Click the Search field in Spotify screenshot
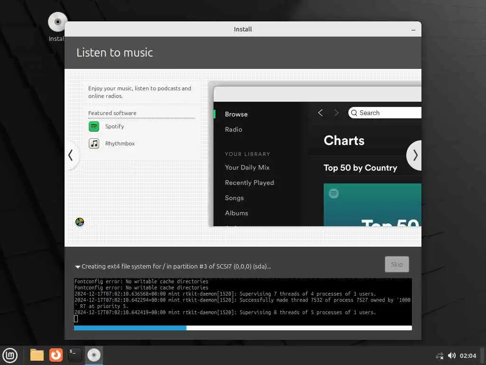 coord(384,113)
